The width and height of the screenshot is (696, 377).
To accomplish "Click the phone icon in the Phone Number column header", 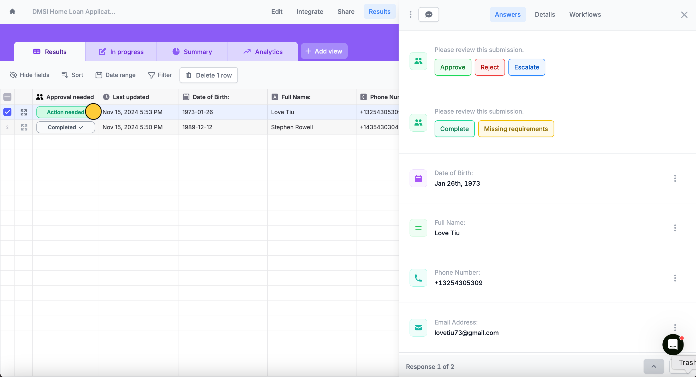I will pyautogui.click(x=363, y=97).
